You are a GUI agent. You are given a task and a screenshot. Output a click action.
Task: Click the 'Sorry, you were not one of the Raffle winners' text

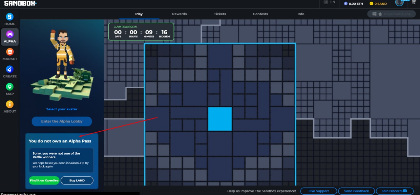[x=56, y=155]
